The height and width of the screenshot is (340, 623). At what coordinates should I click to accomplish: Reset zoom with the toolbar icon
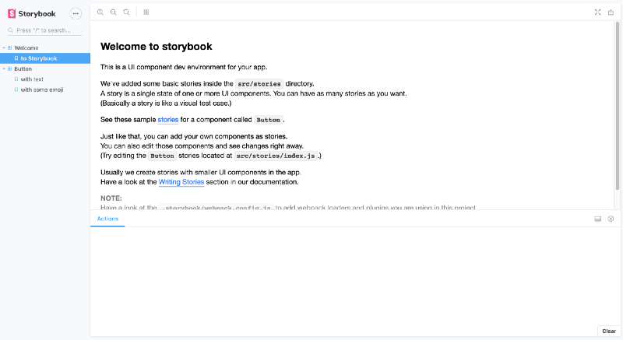[x=126, y=12]
